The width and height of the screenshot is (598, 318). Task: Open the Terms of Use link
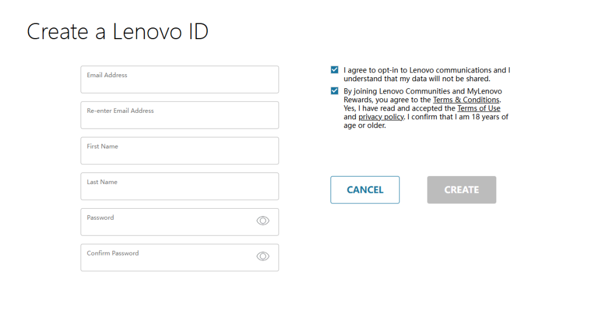(479, 108)
